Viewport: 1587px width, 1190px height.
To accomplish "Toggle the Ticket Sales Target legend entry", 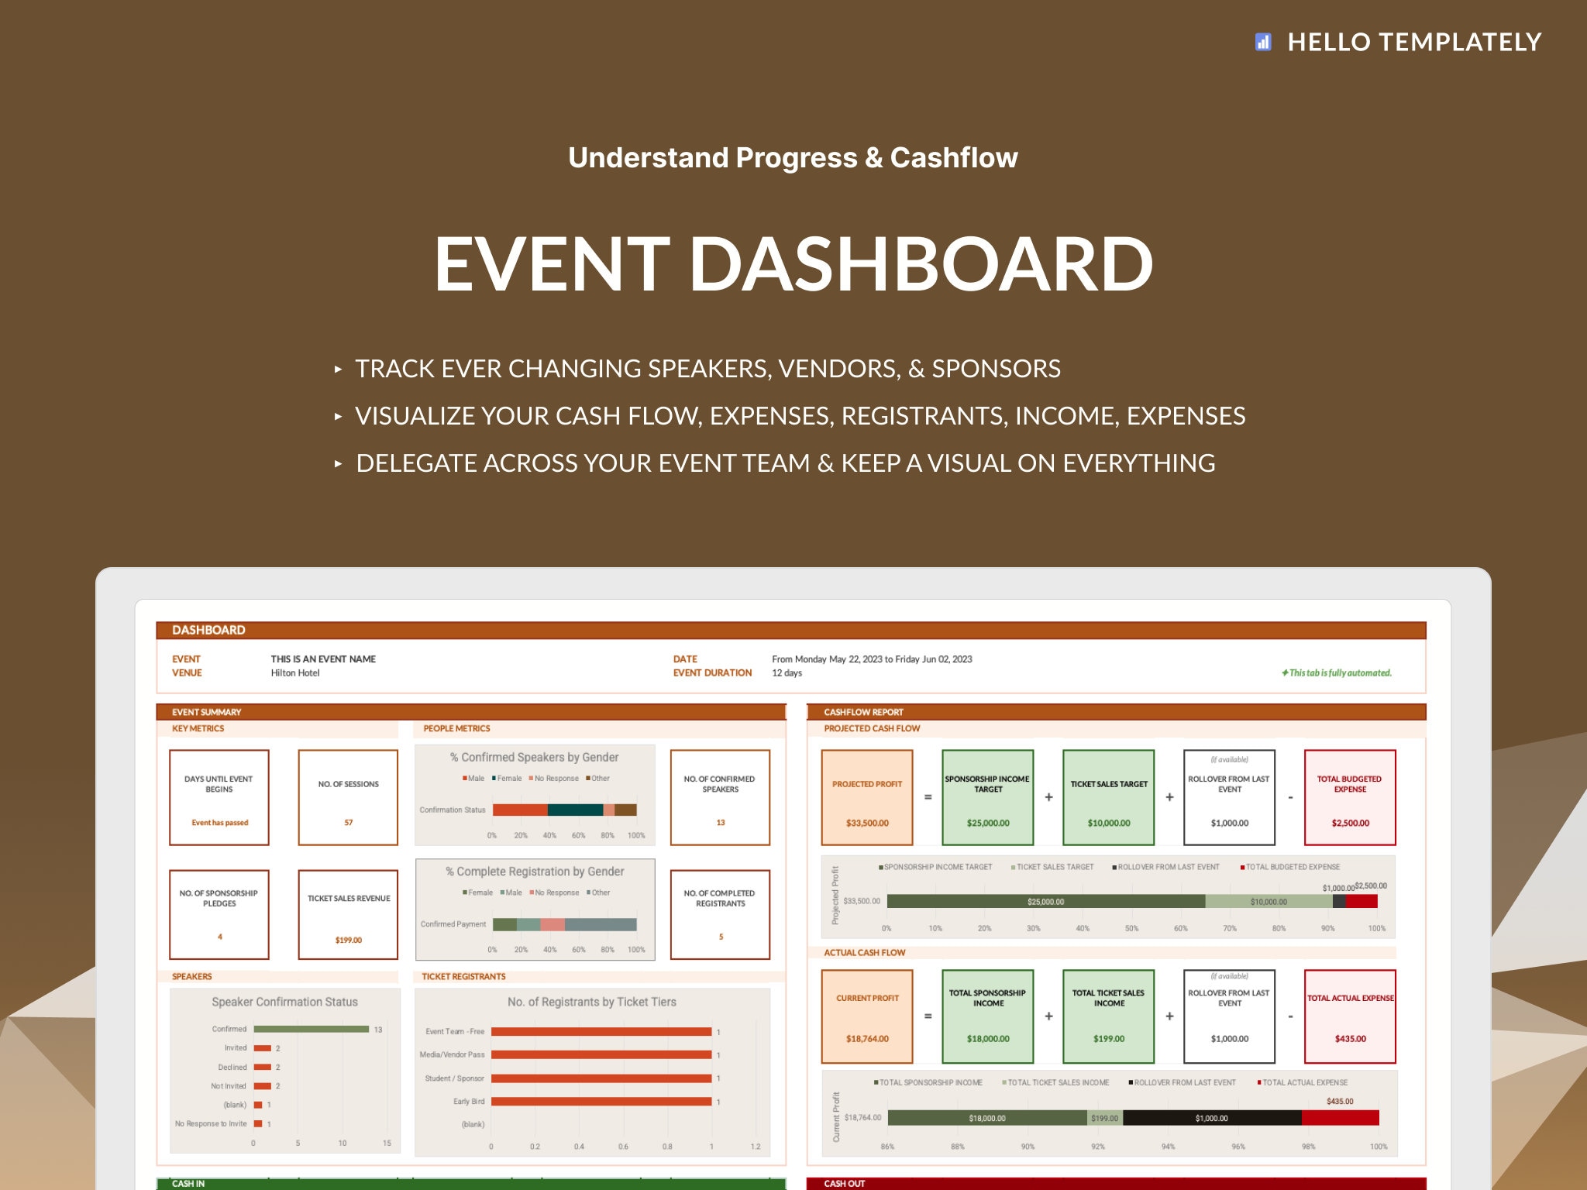I will pos(1054,866).
